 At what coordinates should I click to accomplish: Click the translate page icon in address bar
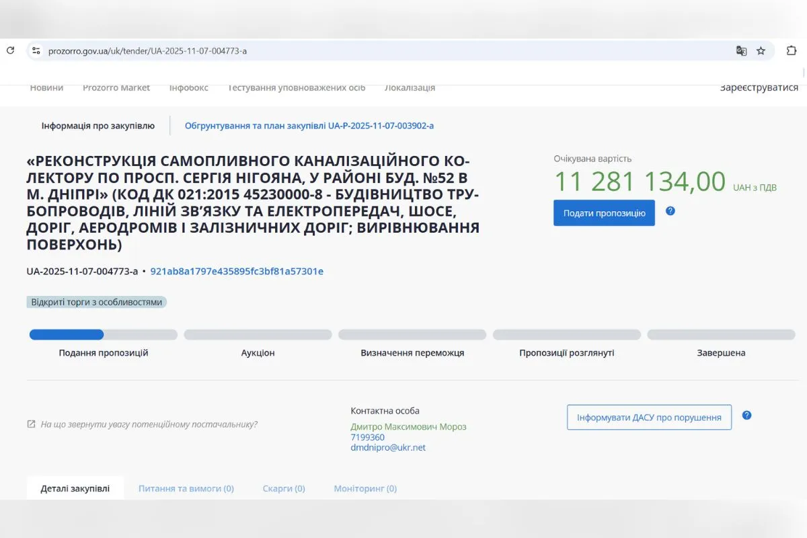click(x=741, y=50)
